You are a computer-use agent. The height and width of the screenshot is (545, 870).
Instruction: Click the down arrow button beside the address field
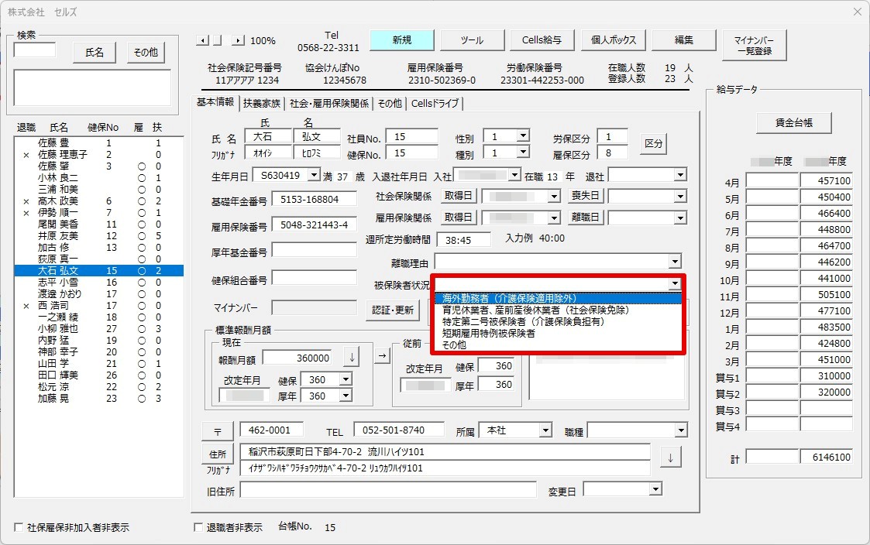click(671, 458)
